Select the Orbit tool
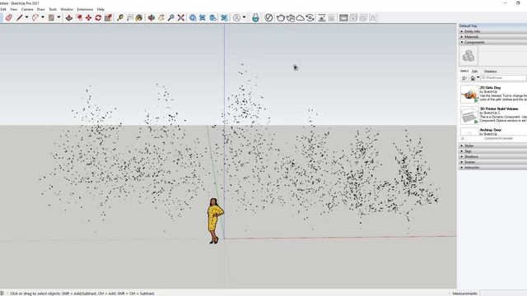This screenshot has width=527, height=296. click(x=152, y=18)
